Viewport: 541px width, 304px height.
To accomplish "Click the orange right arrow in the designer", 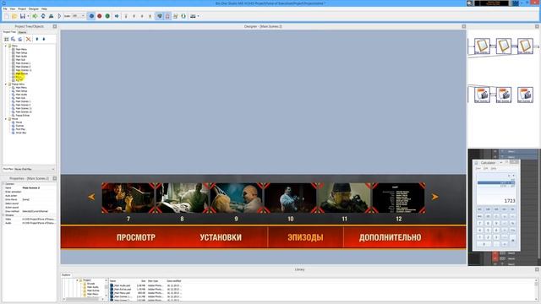I will point(434,197).
